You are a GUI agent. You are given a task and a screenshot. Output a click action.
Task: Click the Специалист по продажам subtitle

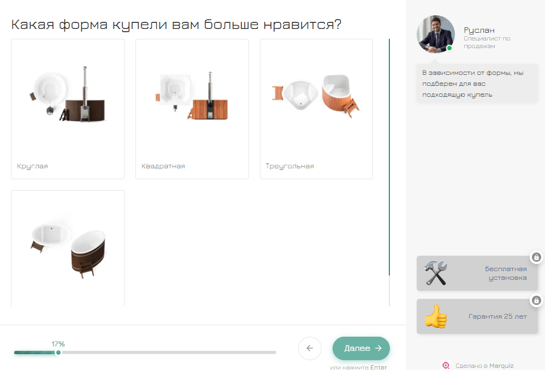click(487, 42)
